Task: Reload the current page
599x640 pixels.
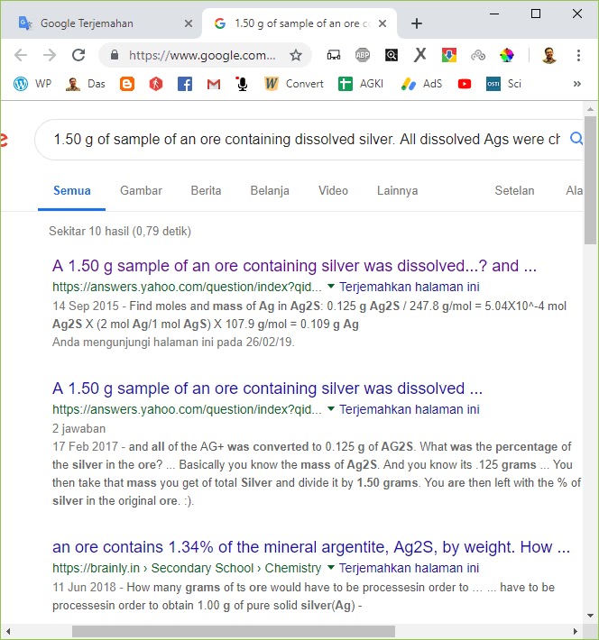Action: pyautogui.click(x=78, y=55)
